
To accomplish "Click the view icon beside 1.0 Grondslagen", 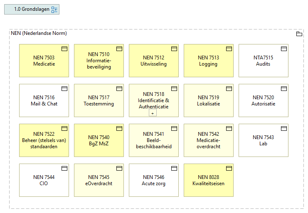I will click(x=54, y=10).
